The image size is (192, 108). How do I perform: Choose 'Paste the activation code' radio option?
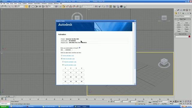[63, 62]
